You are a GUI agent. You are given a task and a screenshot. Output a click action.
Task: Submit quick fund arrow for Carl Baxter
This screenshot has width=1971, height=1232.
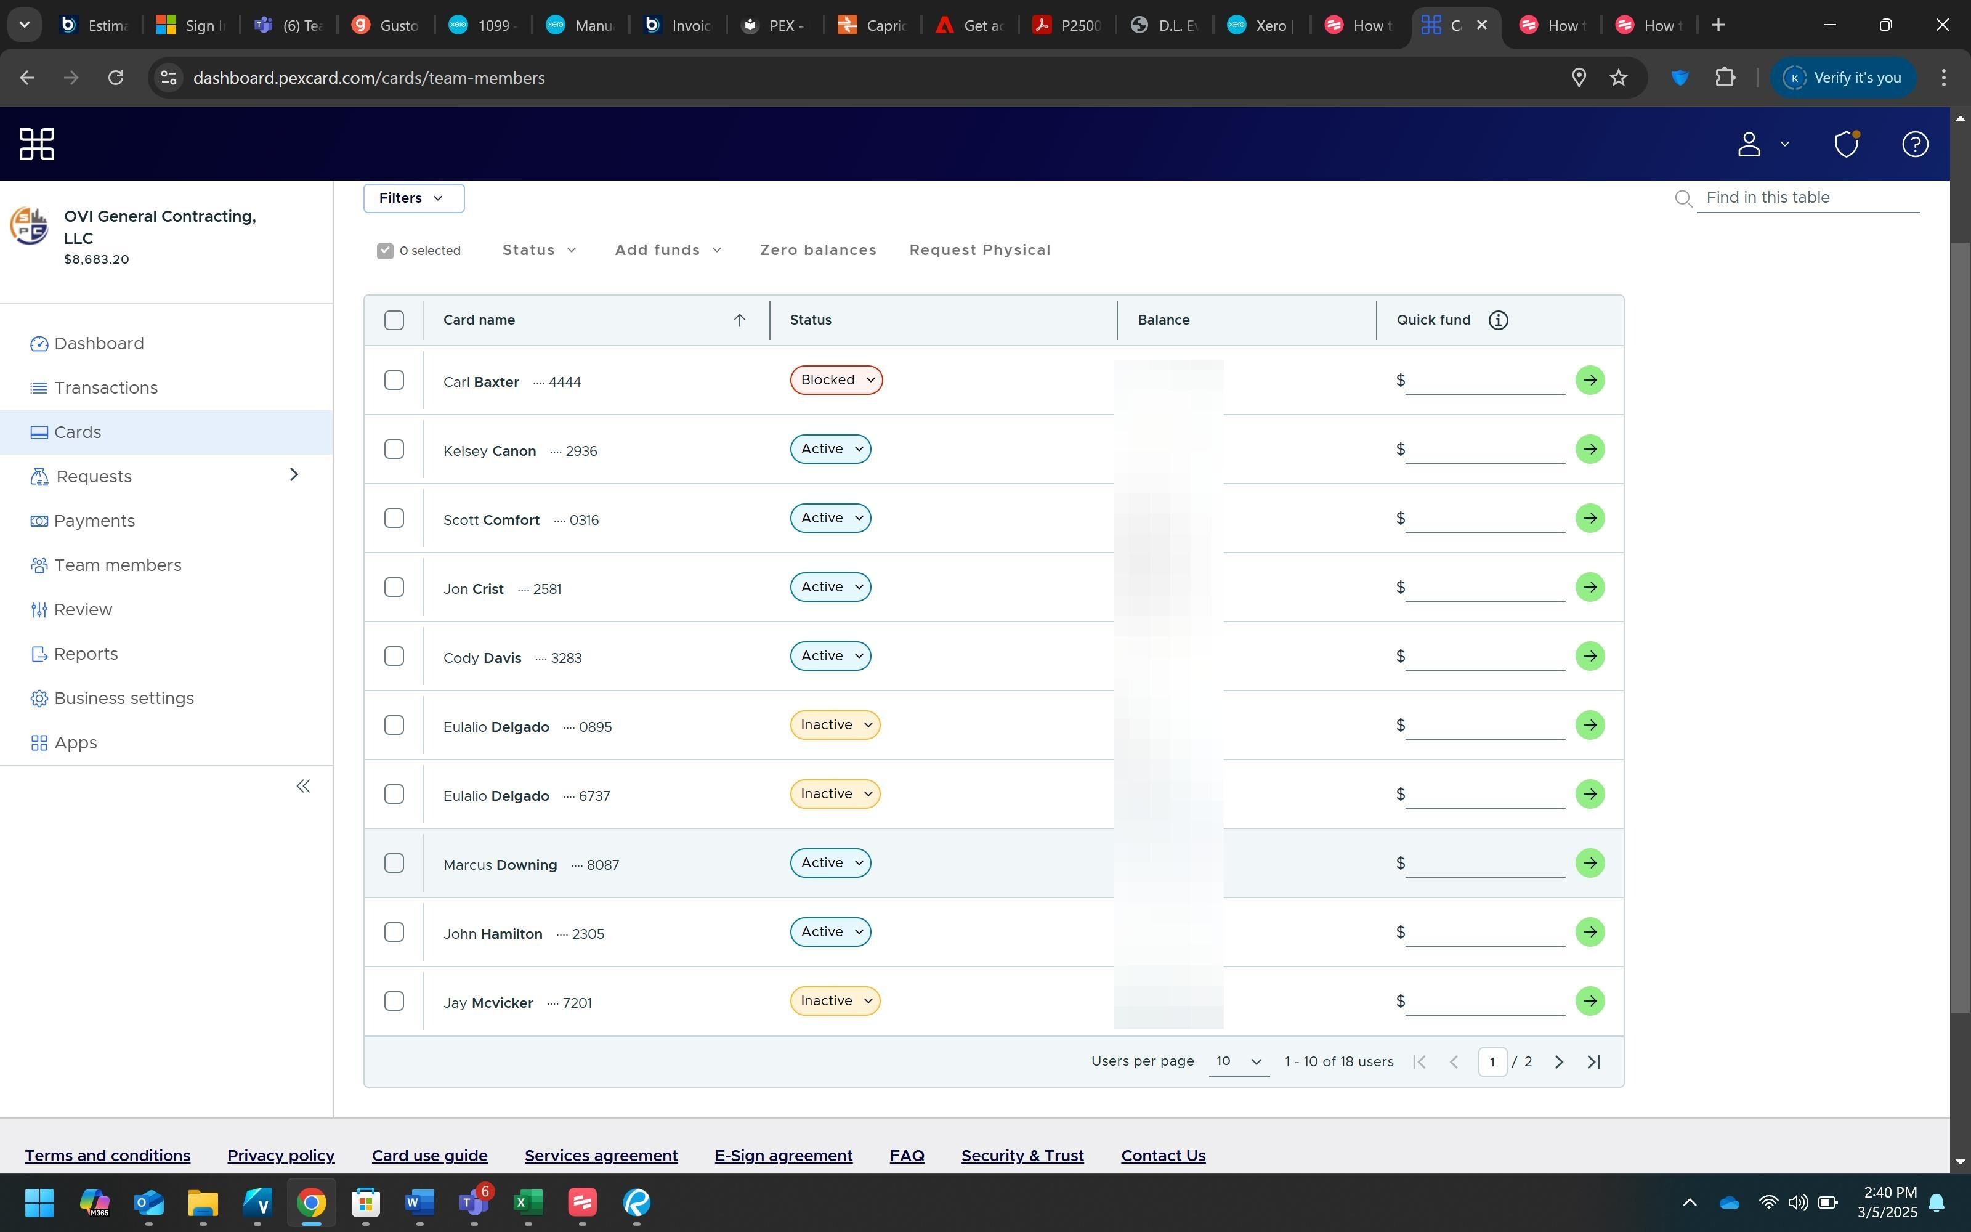(x=1589, y=381)
